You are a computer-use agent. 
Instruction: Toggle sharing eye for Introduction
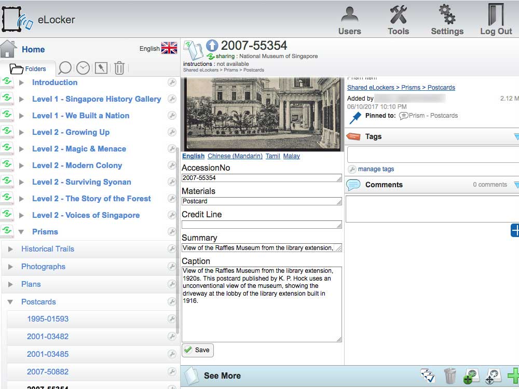7,82
